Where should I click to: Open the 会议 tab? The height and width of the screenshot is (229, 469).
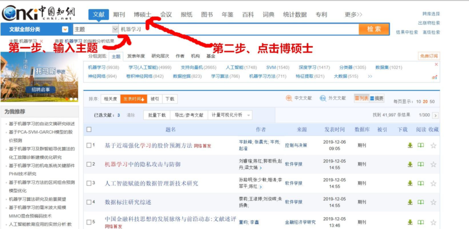pyautogui.click(x=166, y=14)
